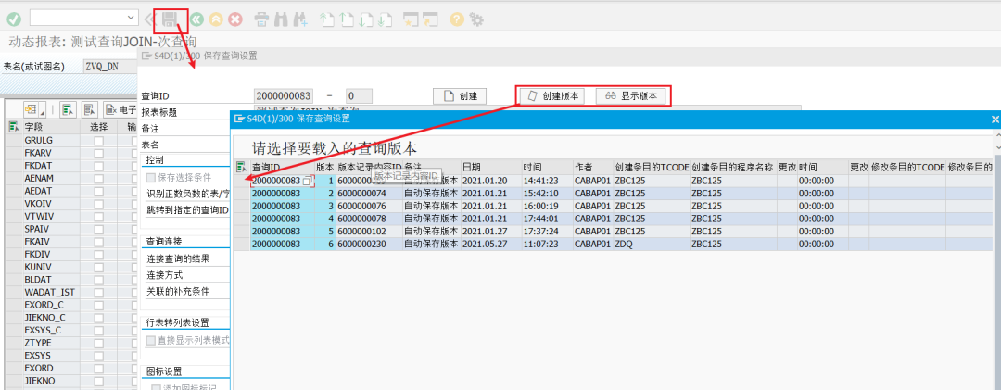
Task: Click the Save floppy-disk icon
Action: click(x=170, y=19)
